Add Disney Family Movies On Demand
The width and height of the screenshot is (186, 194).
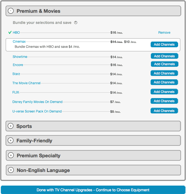coord(164,101)
